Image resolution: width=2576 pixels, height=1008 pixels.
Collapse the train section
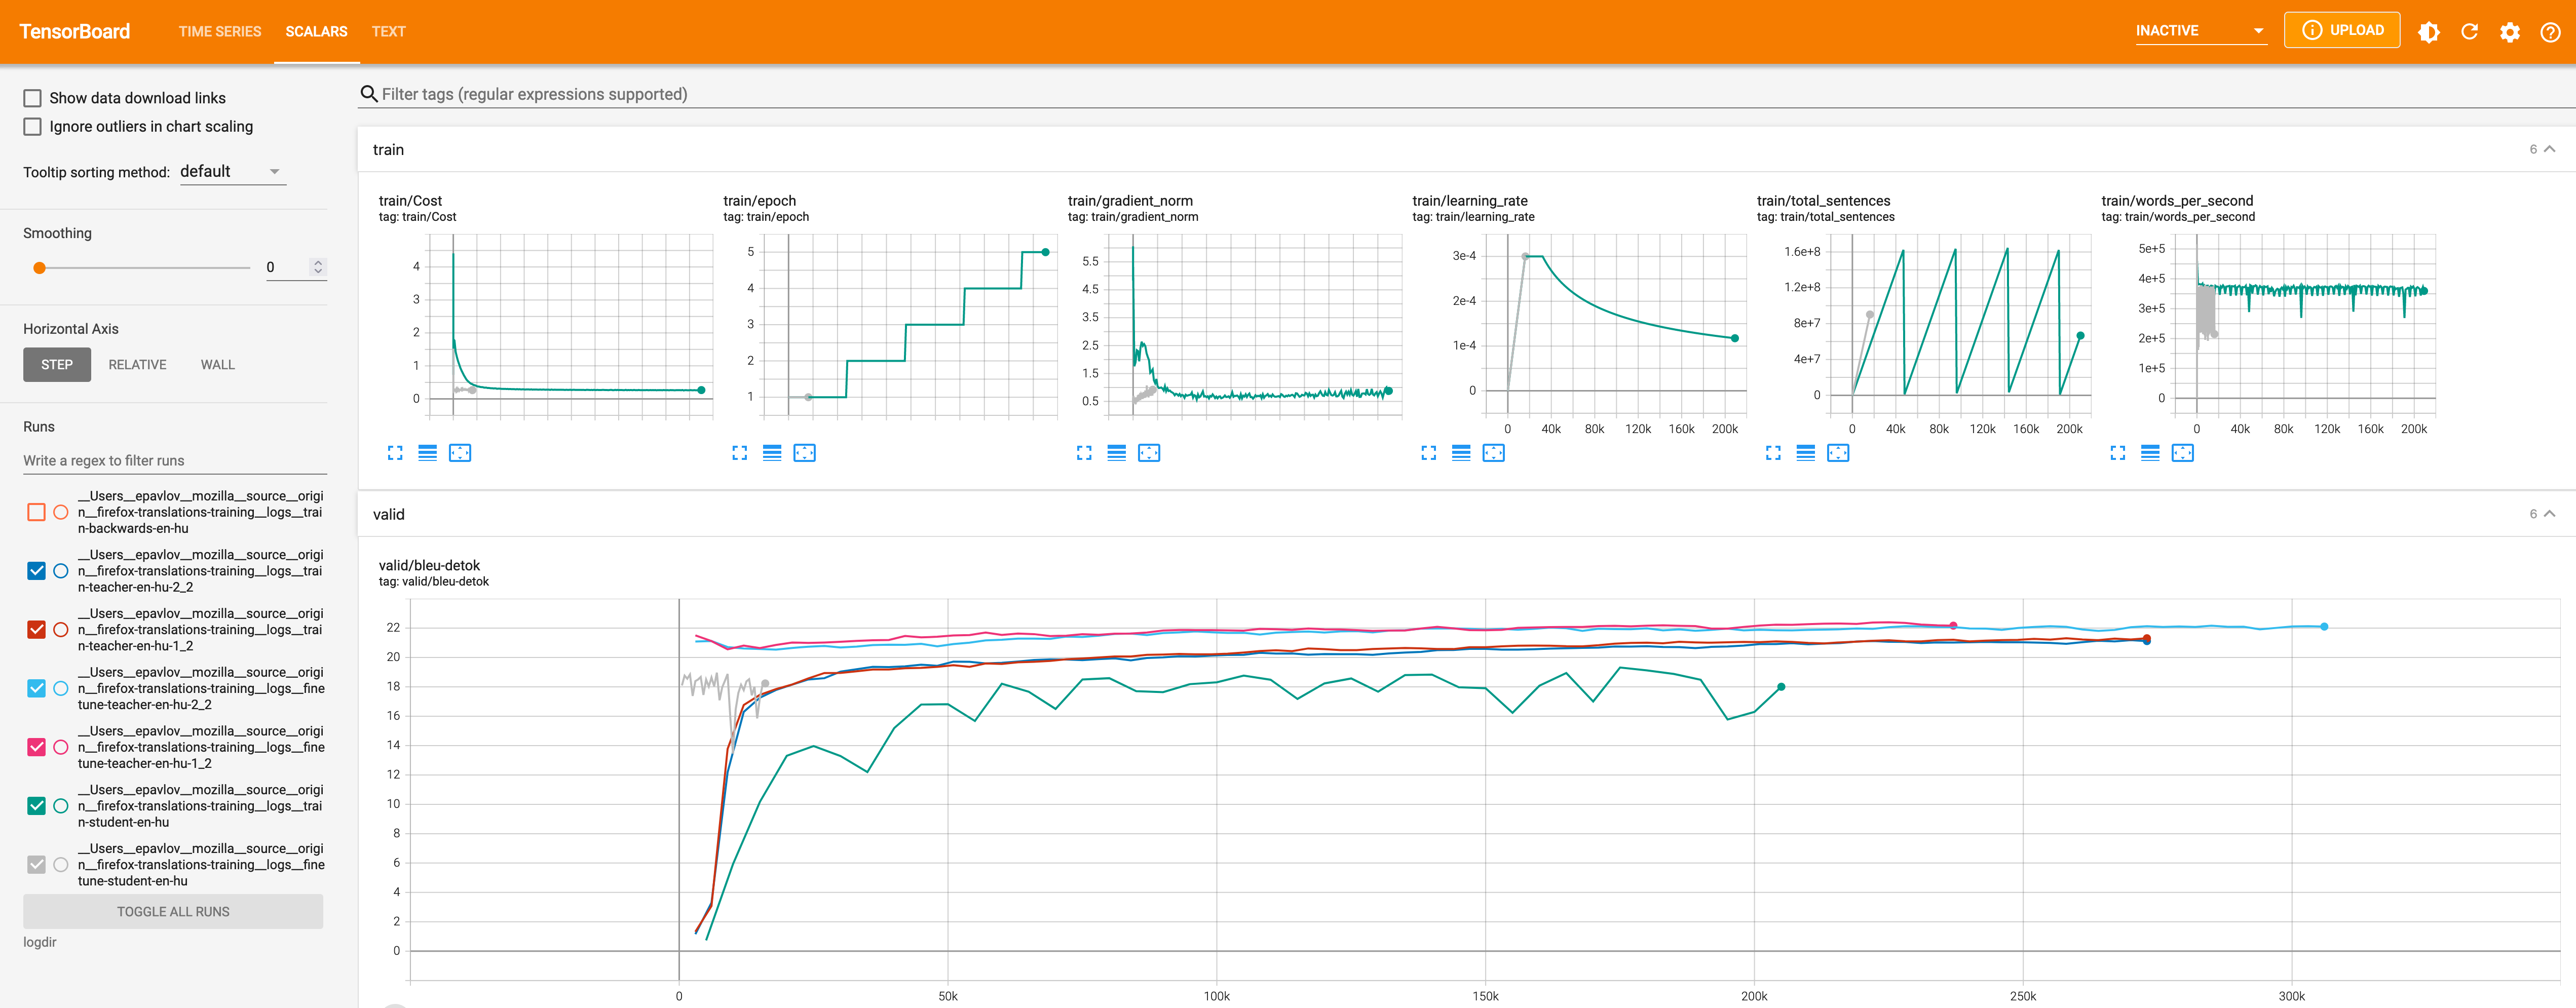pyautogui.click(x=2549, y=149)
